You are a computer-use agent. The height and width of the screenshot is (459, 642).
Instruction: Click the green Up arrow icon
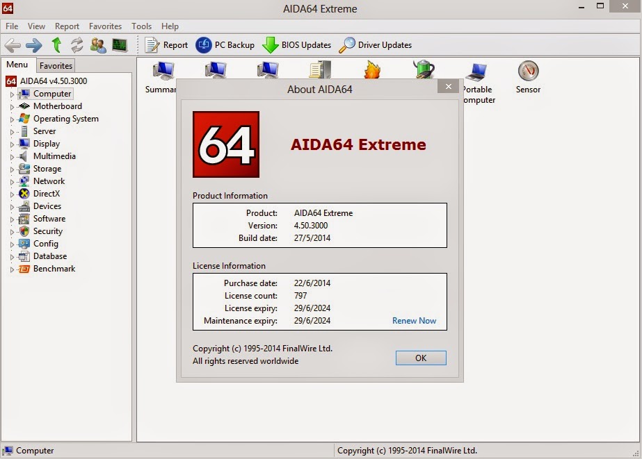click(56, 45)
